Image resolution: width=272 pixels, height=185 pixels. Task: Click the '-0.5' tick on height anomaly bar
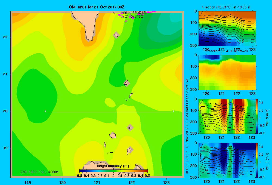pos(79,176)
